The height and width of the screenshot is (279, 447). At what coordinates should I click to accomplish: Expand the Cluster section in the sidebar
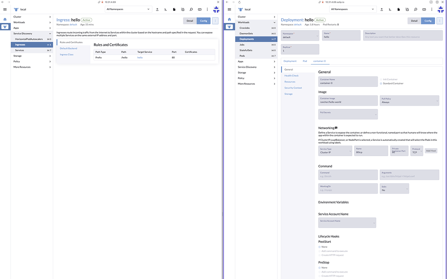pyautogui.click(x=17, y=16)
